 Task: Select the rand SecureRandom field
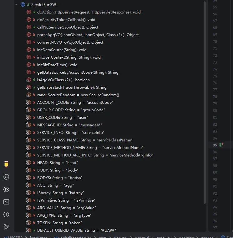pos(78,95)
